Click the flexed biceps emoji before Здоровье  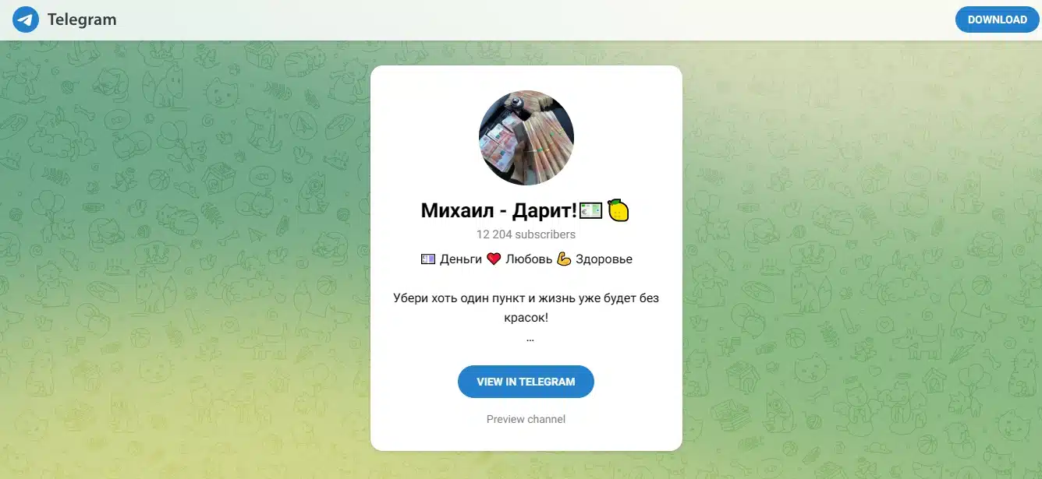point(564,259)
